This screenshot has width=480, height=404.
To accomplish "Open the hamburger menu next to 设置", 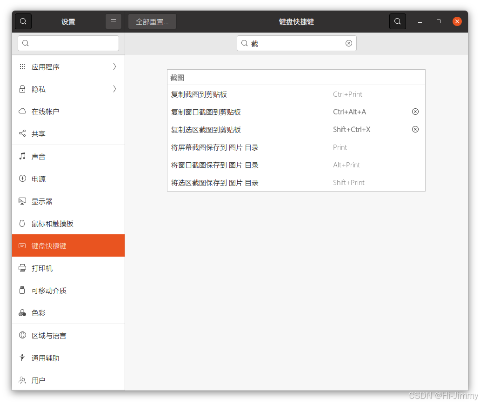I will coord(113,21).
